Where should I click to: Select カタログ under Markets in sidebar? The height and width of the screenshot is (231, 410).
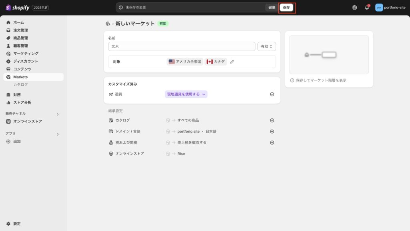21,85
